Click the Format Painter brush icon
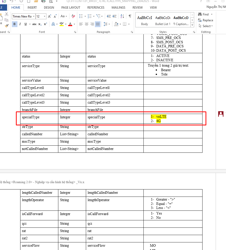 pos(7,25)
